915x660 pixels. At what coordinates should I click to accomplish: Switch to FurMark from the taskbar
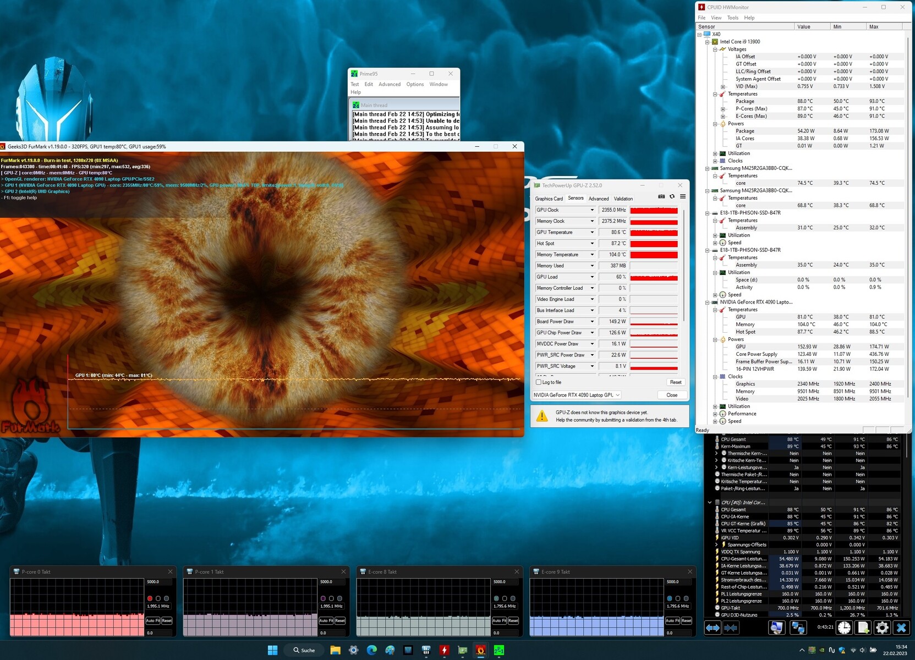click(x=481, y=650)
